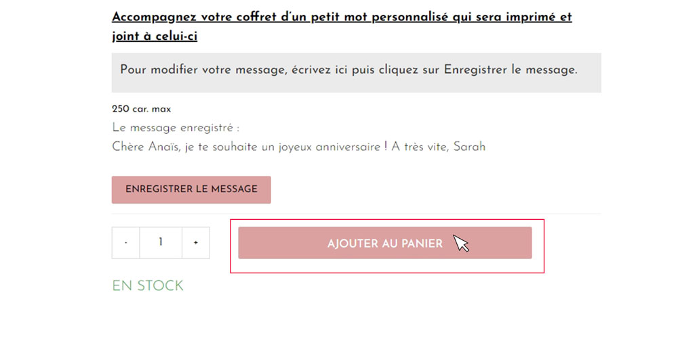Click Ajouter au panier button
Image resolution: width=678 pixels, height=347 pixels.
(385, 243)
